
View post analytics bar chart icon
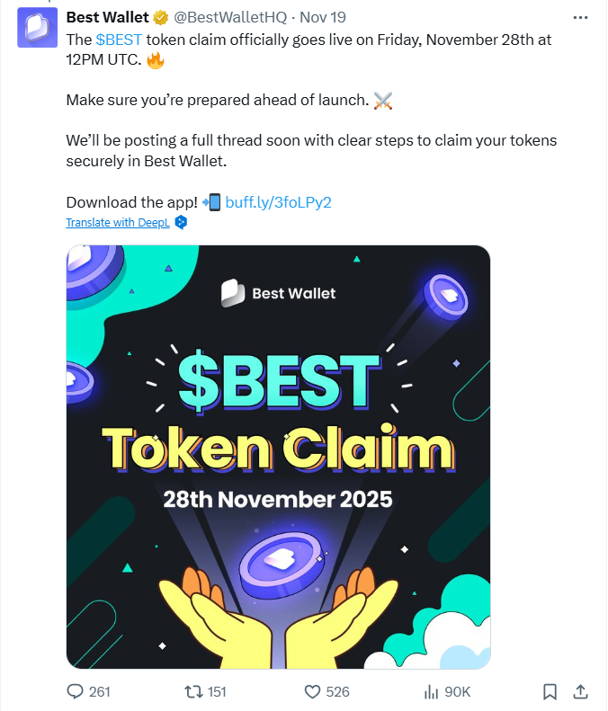tap(430, 691)
